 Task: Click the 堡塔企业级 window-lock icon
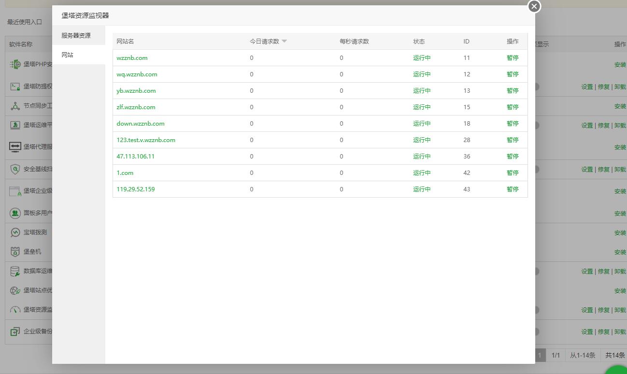point(15,191)
